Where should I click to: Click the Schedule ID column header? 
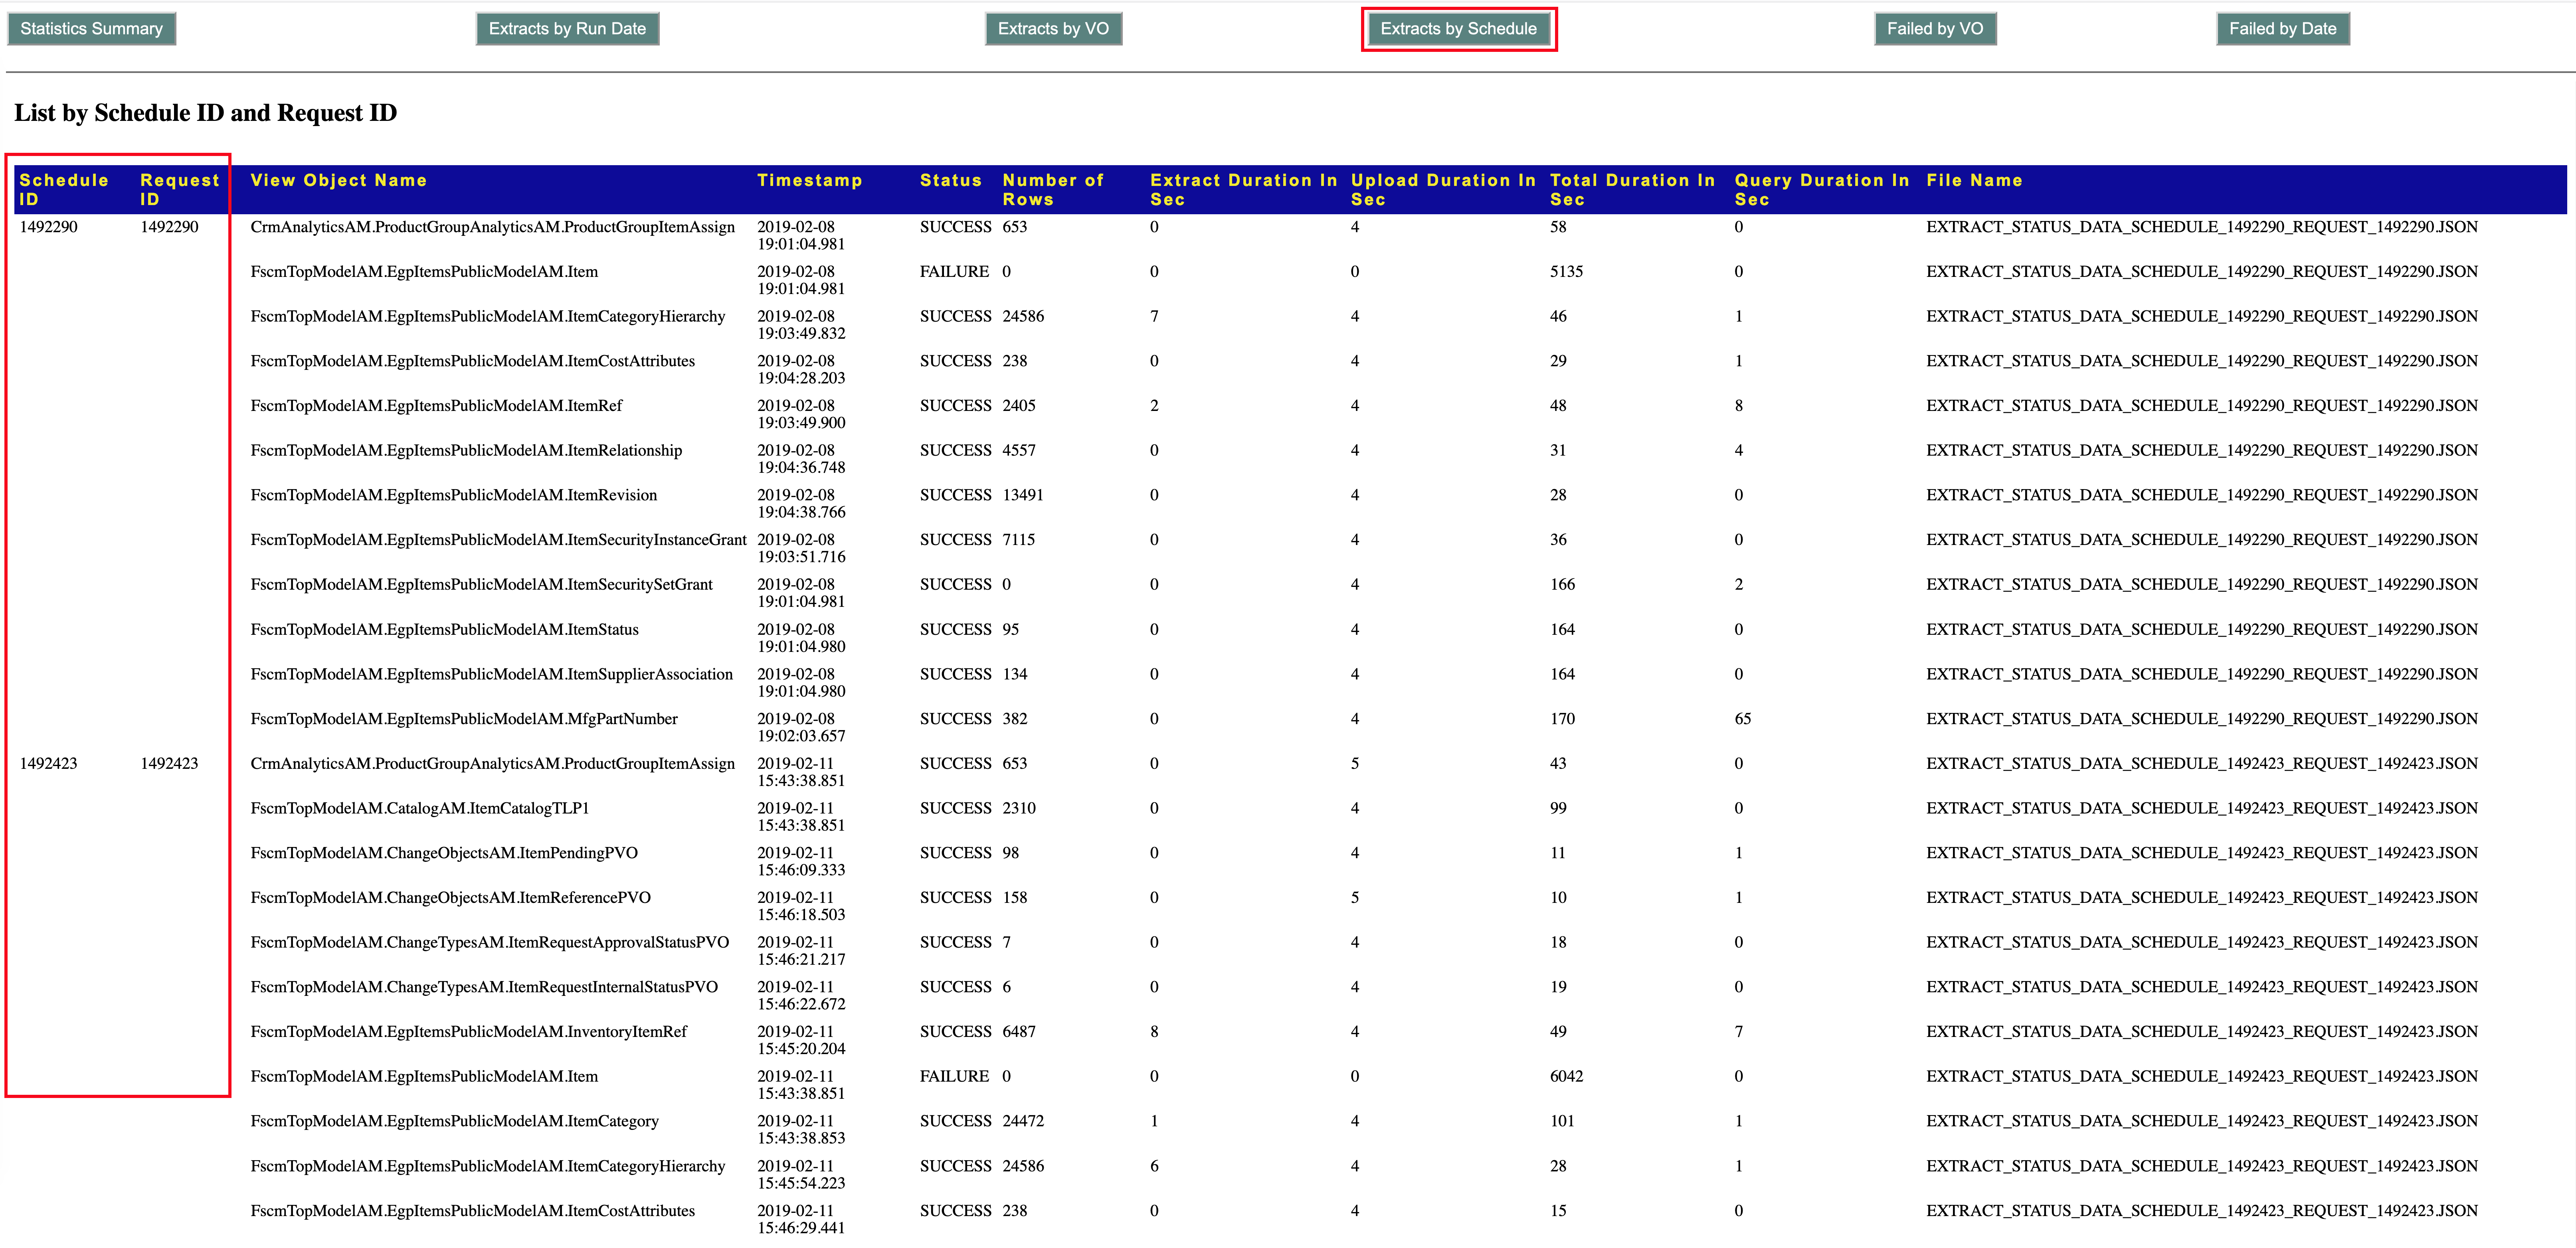tap(64, 189)
